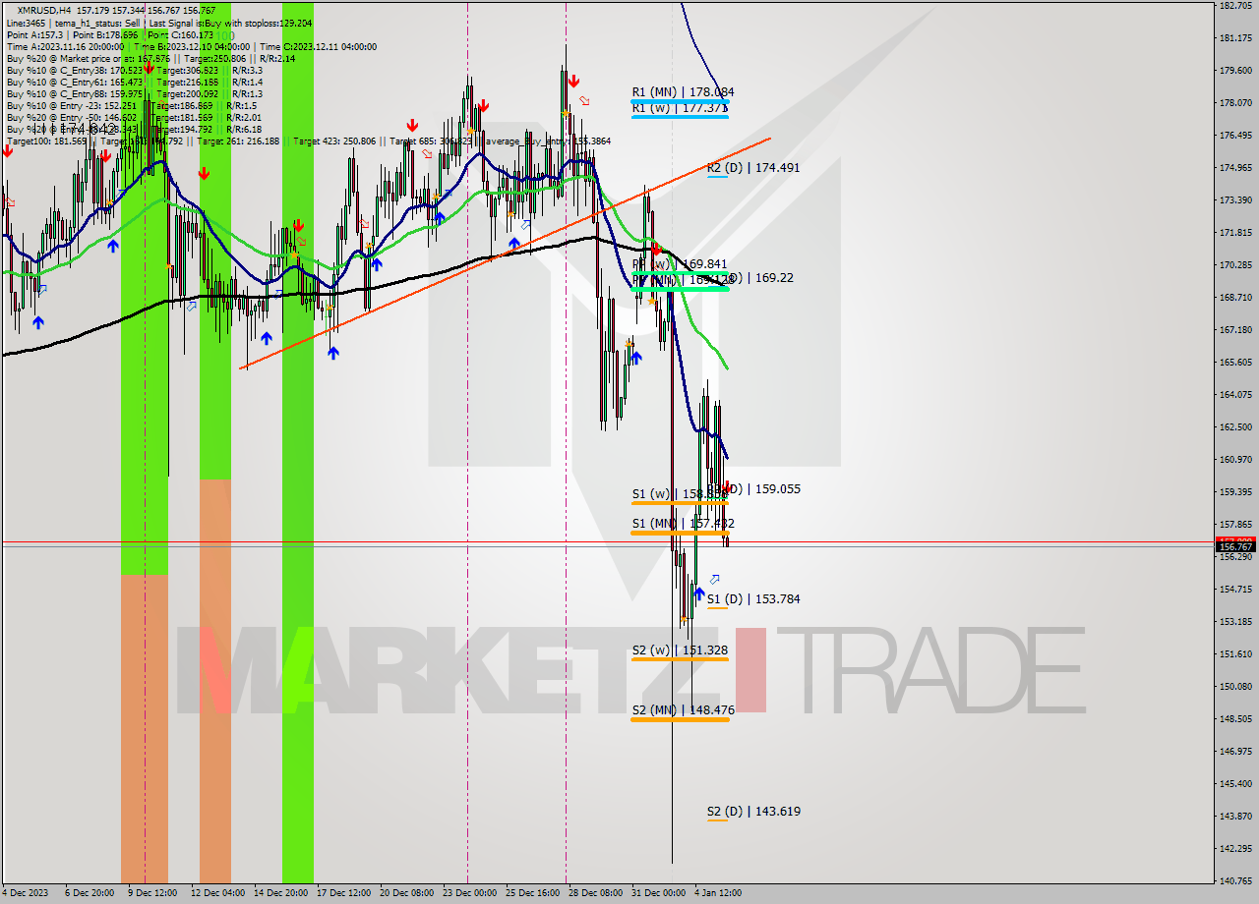Select 178.070 on the price scale
1259x904 pixels.
[1235, 102]
